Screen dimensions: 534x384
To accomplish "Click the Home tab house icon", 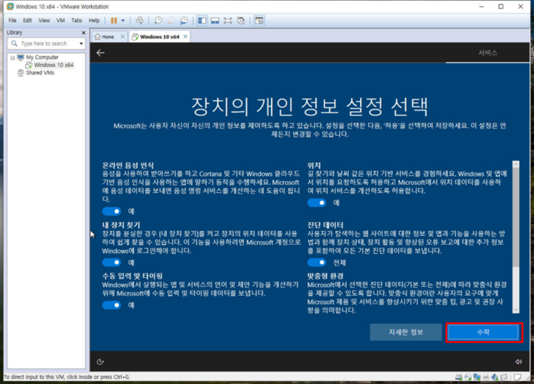I will pos(97,37).
